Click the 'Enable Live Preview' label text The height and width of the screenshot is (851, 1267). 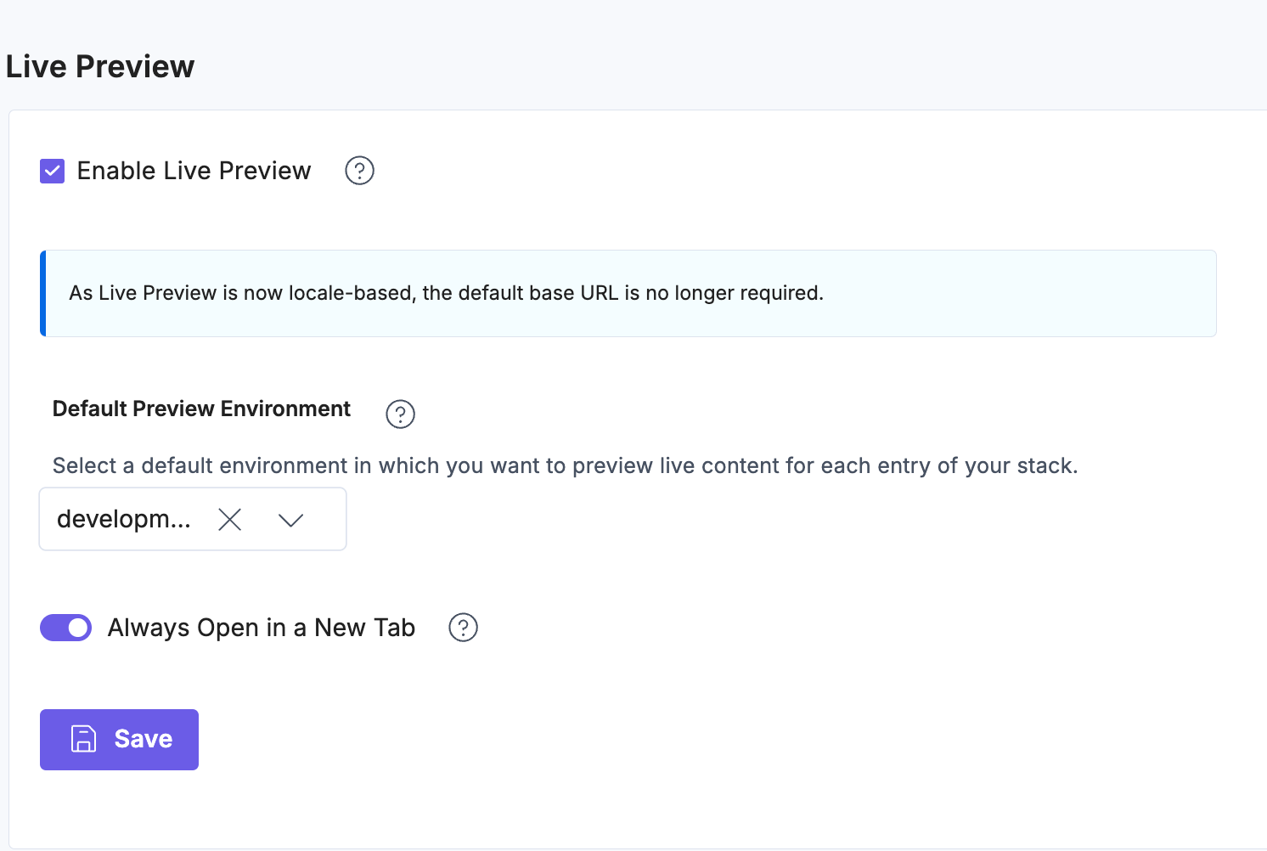pos(194,171)
